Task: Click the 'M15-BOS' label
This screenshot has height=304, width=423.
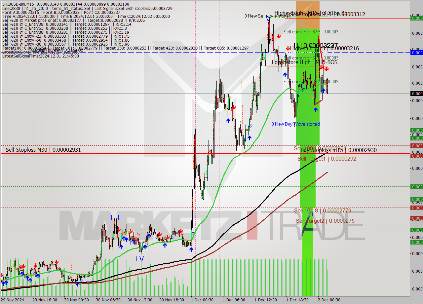Action: (327, 62)
